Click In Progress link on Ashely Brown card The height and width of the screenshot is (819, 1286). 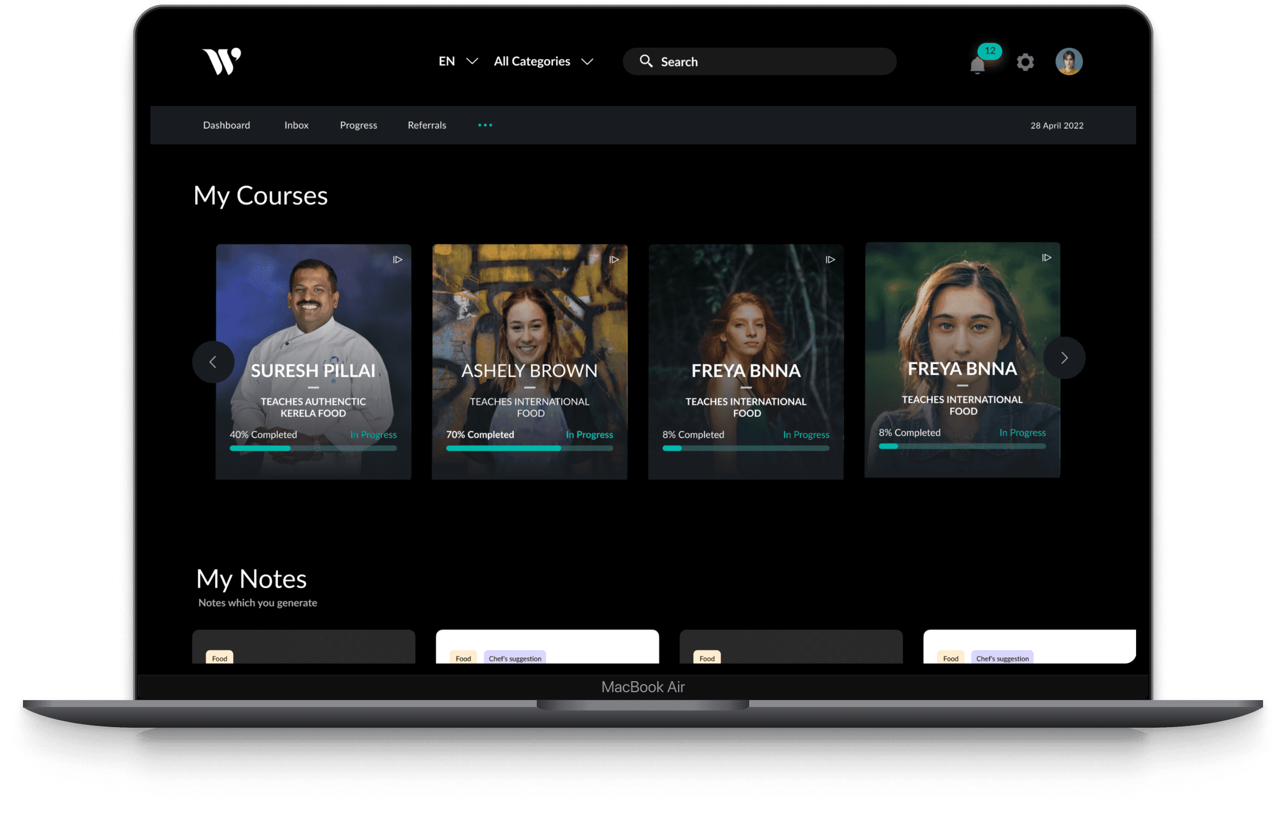click(x=589, y=435)
